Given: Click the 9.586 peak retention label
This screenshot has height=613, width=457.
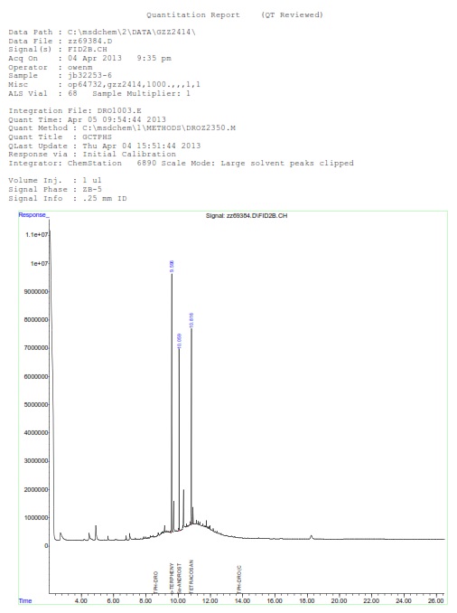Looking at the screenshot, I should (x=172, y=266).
